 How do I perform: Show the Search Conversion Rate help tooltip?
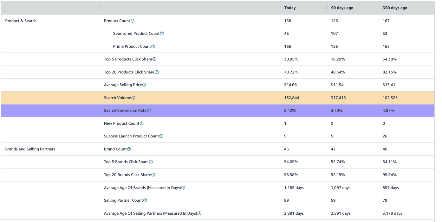tap(149, 111)
